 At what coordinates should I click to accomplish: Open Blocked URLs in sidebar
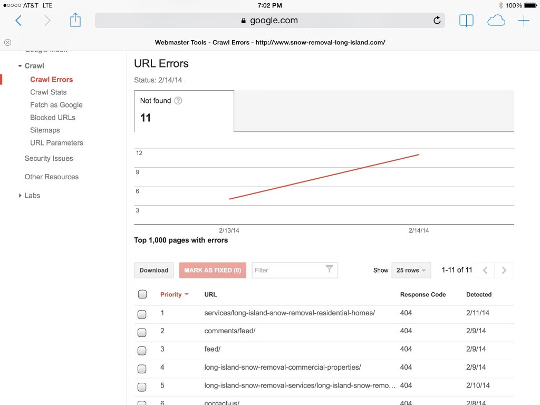[53, 118]
